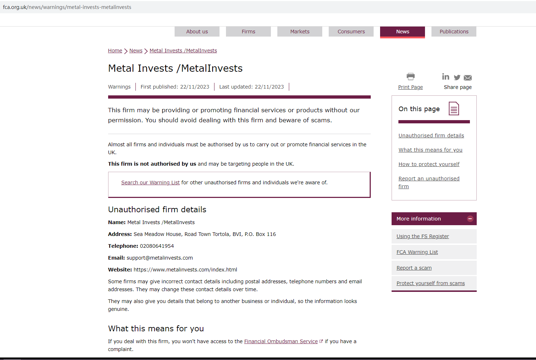
Task: Go to Home breadcrumb link
Action: click(x=115, y=51)
